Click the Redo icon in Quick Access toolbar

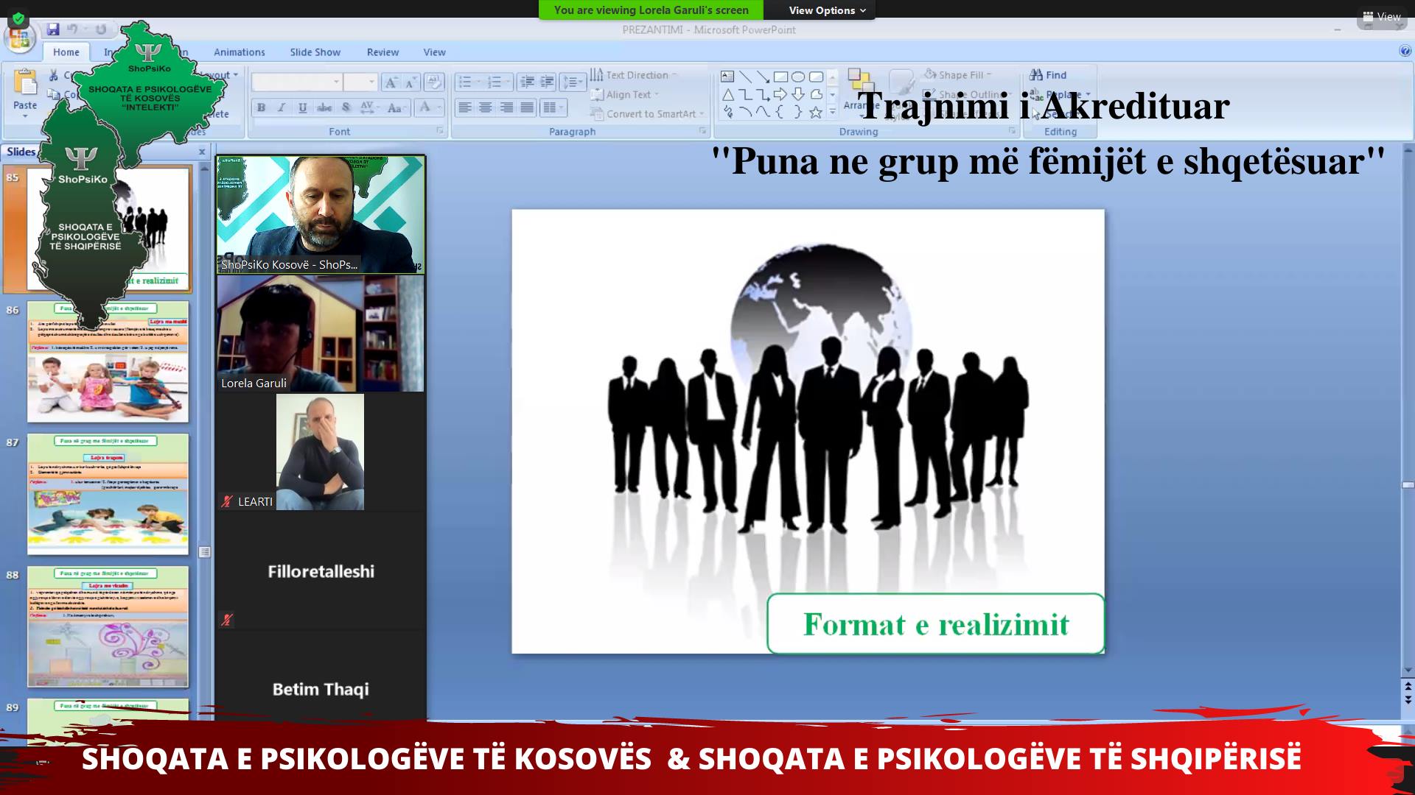[101, 29]
